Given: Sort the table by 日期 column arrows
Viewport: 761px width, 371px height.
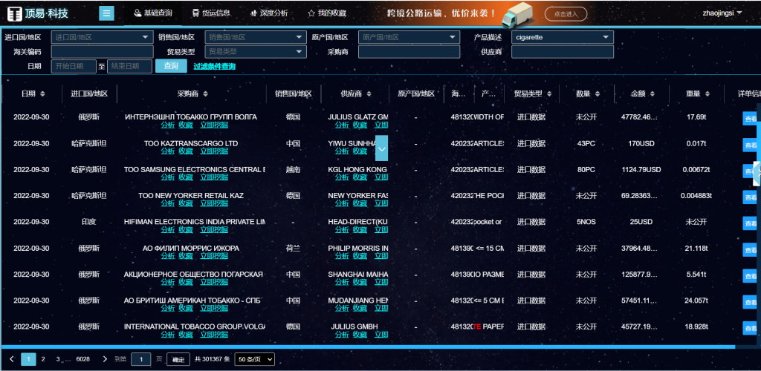Looking at the screenshot, I should [42, 94].
